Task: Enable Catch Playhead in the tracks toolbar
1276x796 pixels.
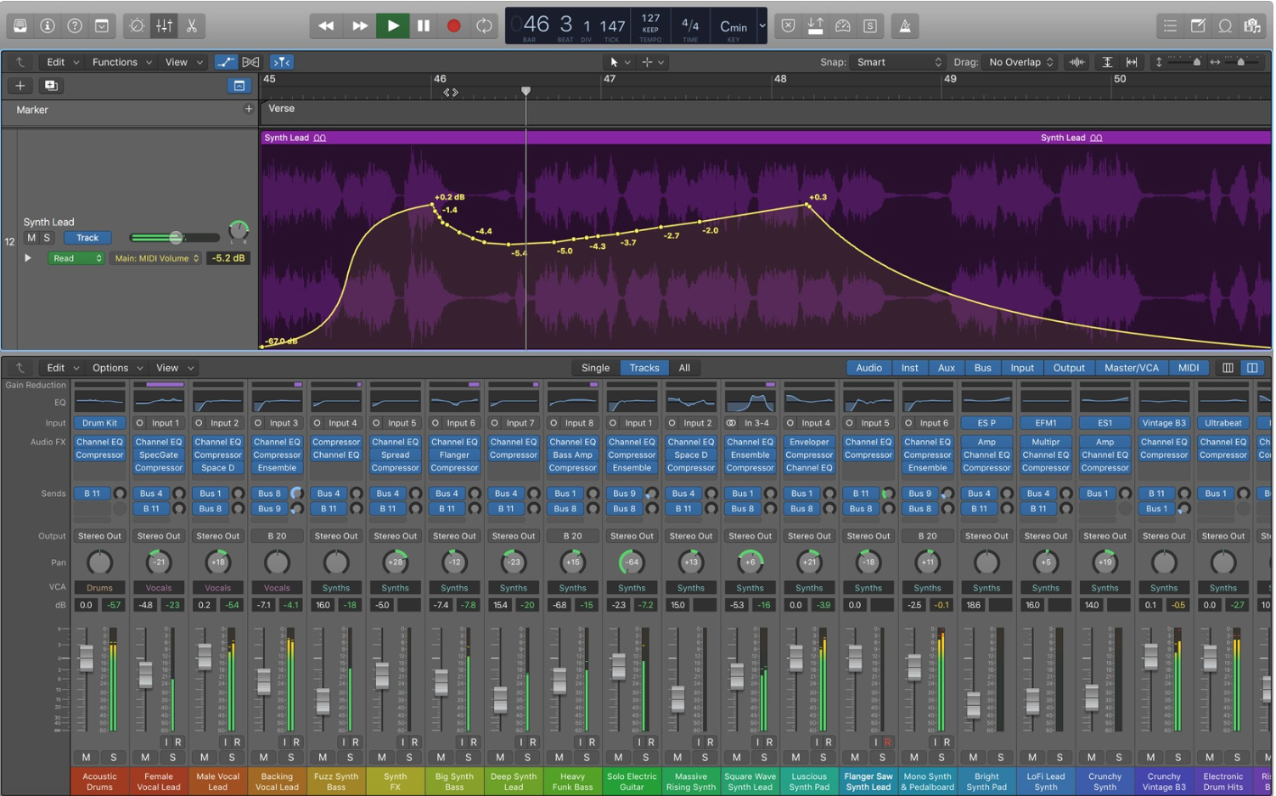Action: (x=281, y=61)
